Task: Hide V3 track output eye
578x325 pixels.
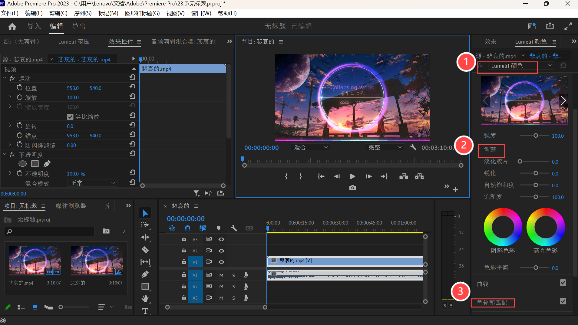Action: tap(221, 239)
